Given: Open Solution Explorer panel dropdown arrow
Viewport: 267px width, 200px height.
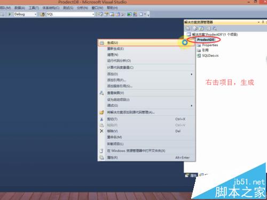Looking at the screenshot, I should [258, 22].
